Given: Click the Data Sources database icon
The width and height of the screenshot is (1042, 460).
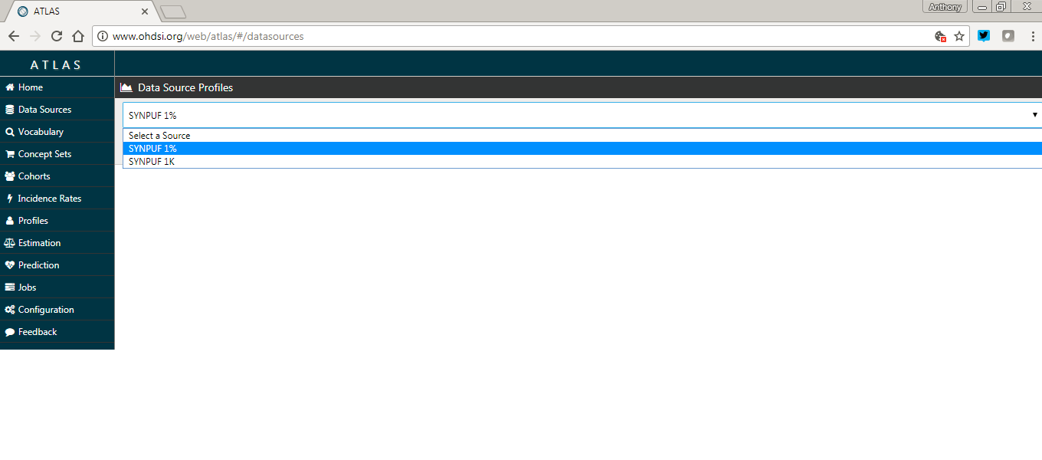Looking at the screenshot, I should pos(10,110).
